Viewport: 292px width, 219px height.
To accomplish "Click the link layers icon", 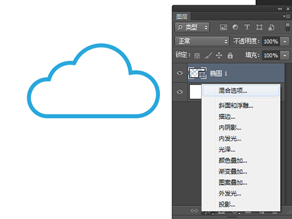I will pos(194,210).
